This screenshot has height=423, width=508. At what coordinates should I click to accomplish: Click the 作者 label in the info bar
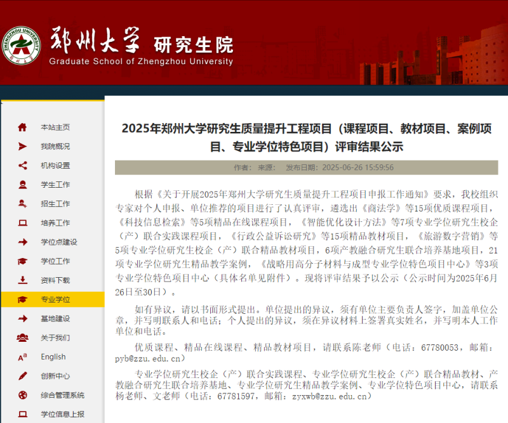[243, 167]
